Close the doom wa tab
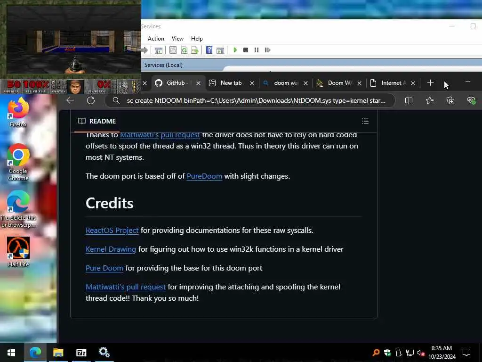482x362 pixels. [305, 83]
